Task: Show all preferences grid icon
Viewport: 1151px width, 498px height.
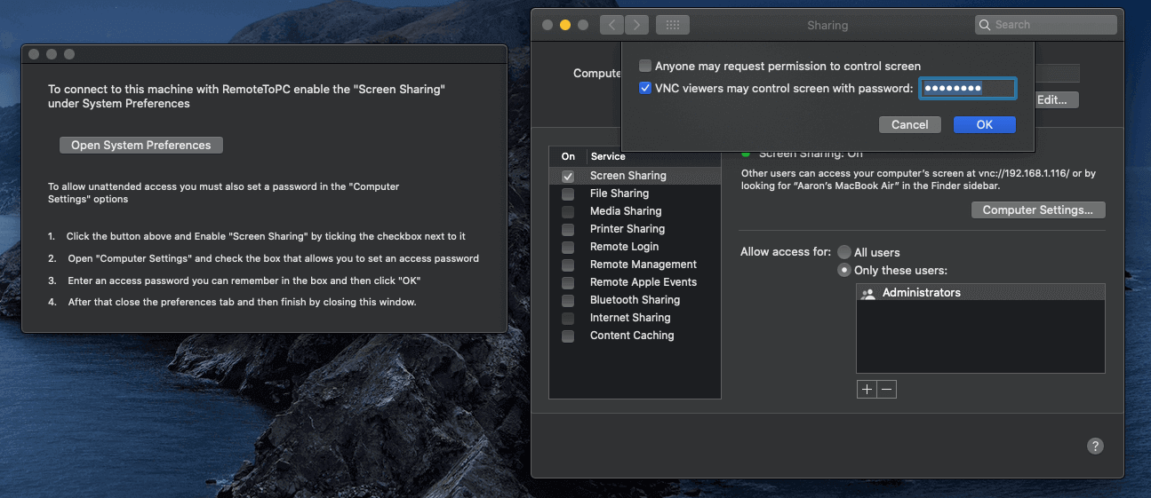Action: pyautogui.click(x=673, y=25)
